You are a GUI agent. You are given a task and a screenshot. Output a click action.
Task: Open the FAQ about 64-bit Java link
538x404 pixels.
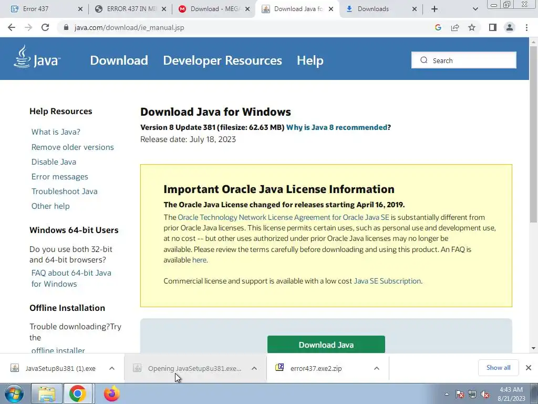(71, 278)
